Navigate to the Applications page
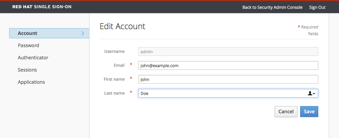This screenshot has height=138, width=339. point(31,82)
